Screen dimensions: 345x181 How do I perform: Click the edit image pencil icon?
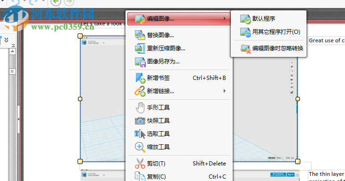[140, 19]
